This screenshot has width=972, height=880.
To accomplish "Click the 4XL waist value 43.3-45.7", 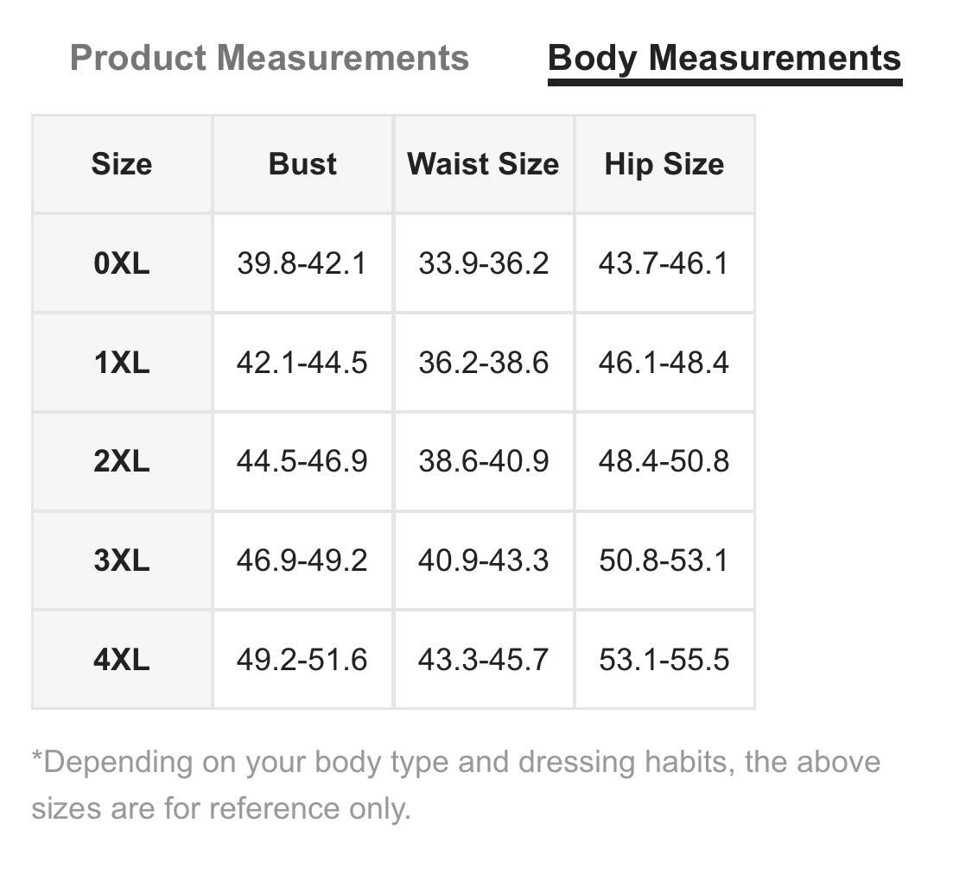I will pyautogui.click(x=483, y=660).
